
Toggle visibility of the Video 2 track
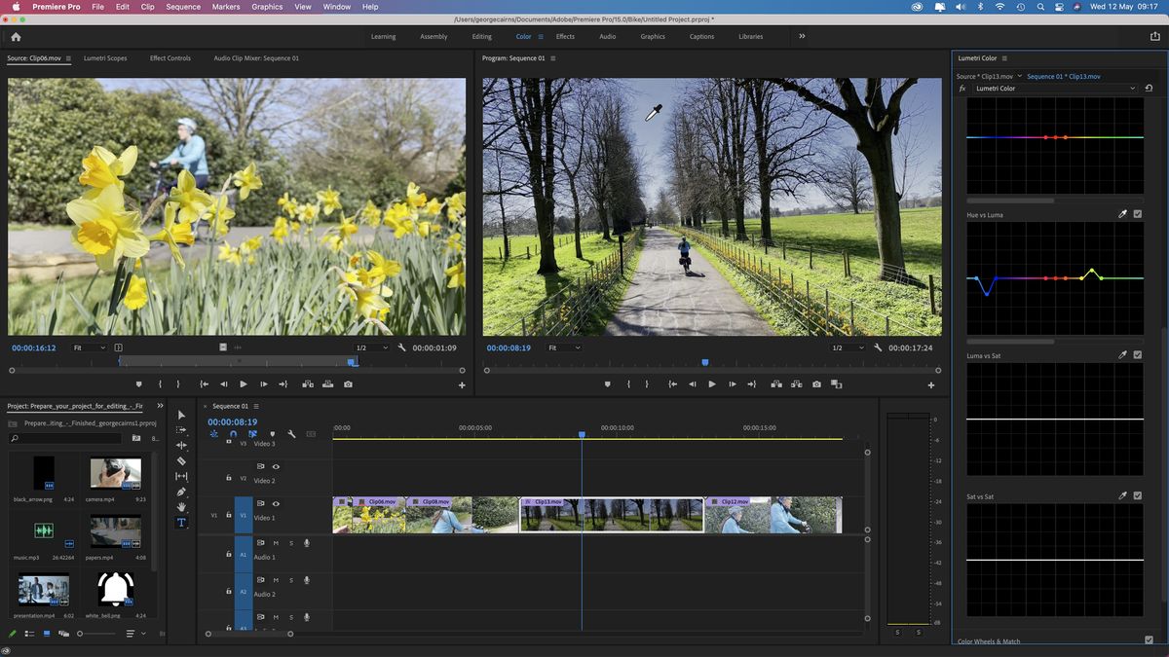276,466
